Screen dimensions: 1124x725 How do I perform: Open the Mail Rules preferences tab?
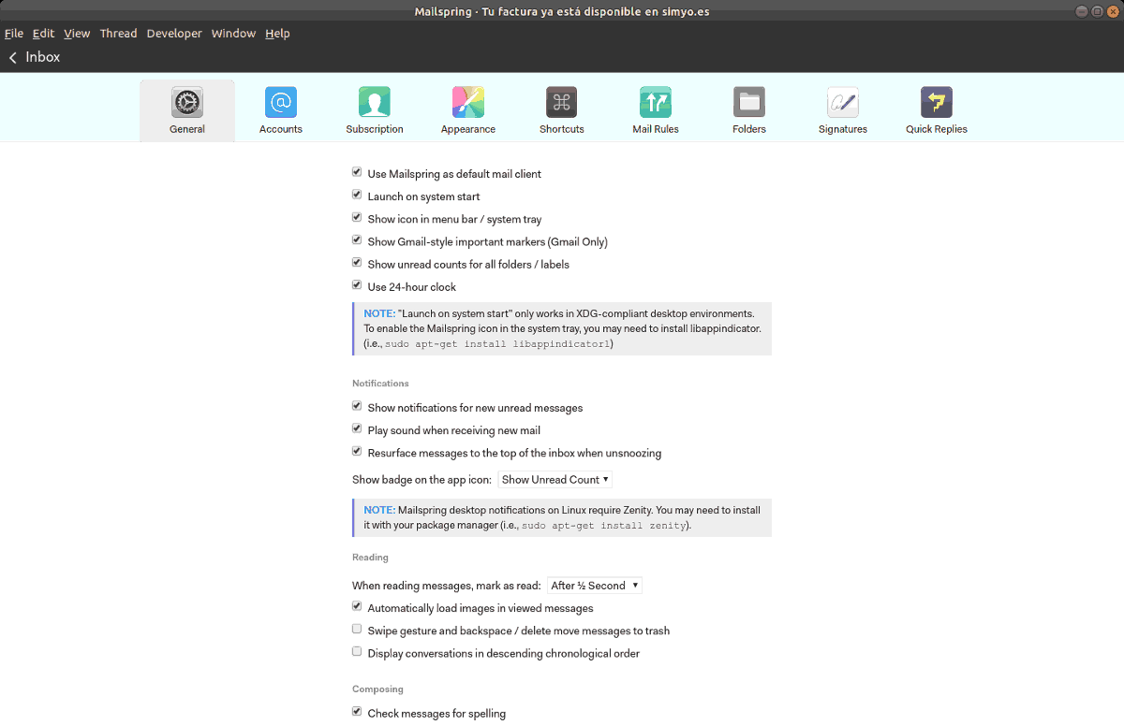(656, 110)
